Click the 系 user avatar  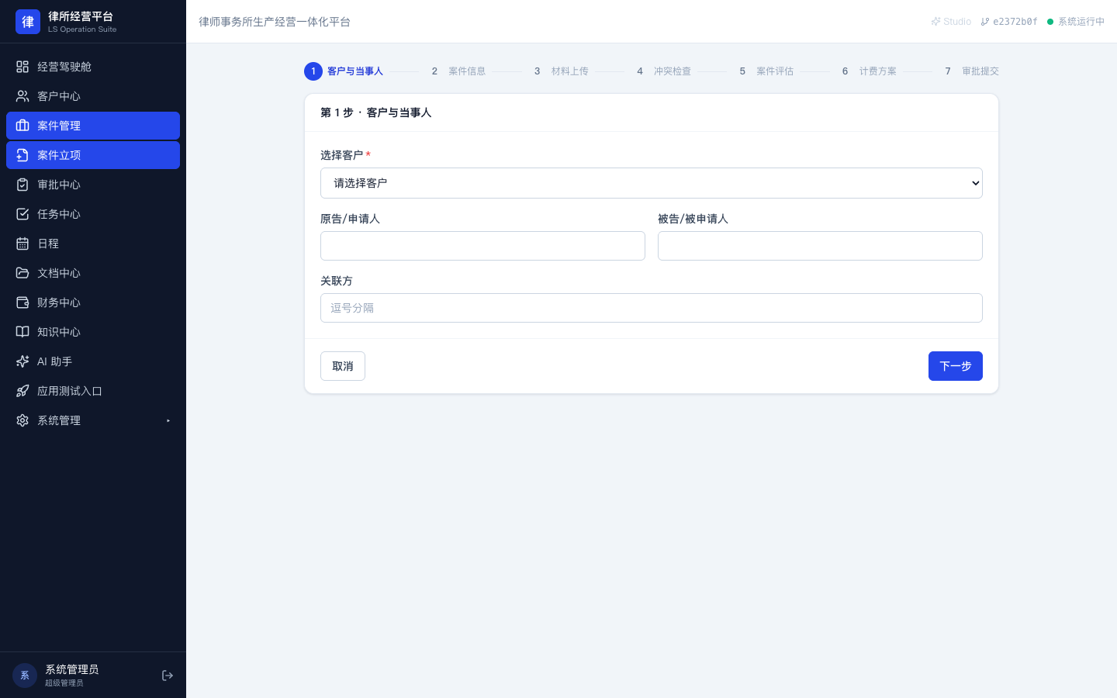pos(25,676)
